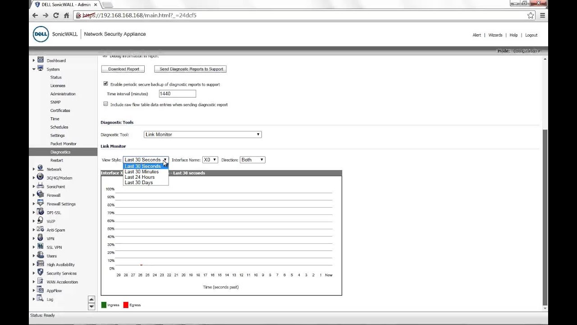Click the Download Report button
577x325 pixels.
123,69
